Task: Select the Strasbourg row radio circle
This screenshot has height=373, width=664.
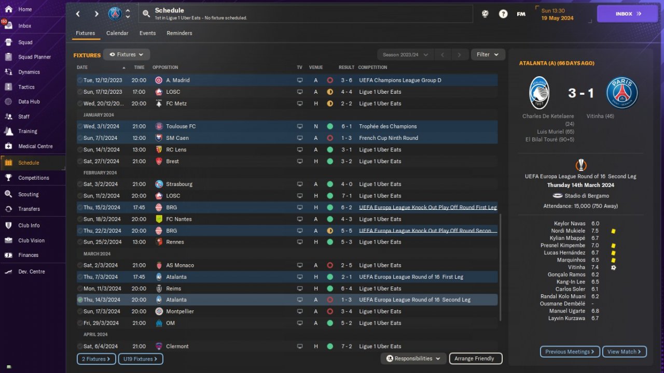Action: tap(80, 184)
